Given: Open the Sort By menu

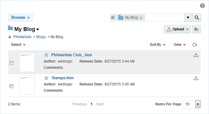Looking at the screenshot, I should 157,45.
